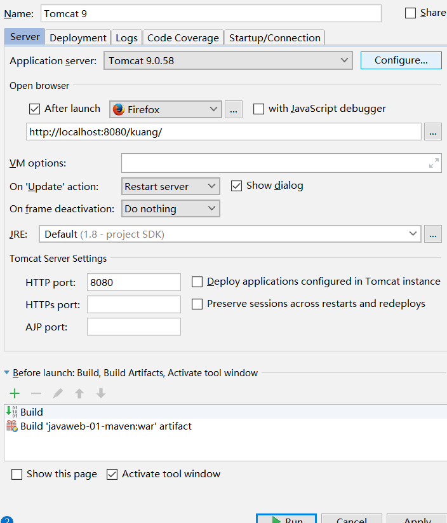447x523 pixels.
Task: Click the browse button next to Firefox dropdown
Action: [234, 109]
